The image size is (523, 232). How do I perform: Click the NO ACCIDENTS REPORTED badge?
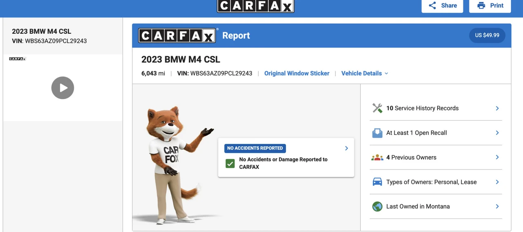click(255, 148)
